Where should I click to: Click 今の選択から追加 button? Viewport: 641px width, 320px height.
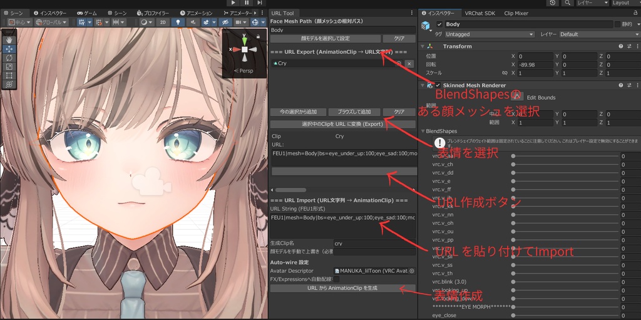[x=299, y=111]
